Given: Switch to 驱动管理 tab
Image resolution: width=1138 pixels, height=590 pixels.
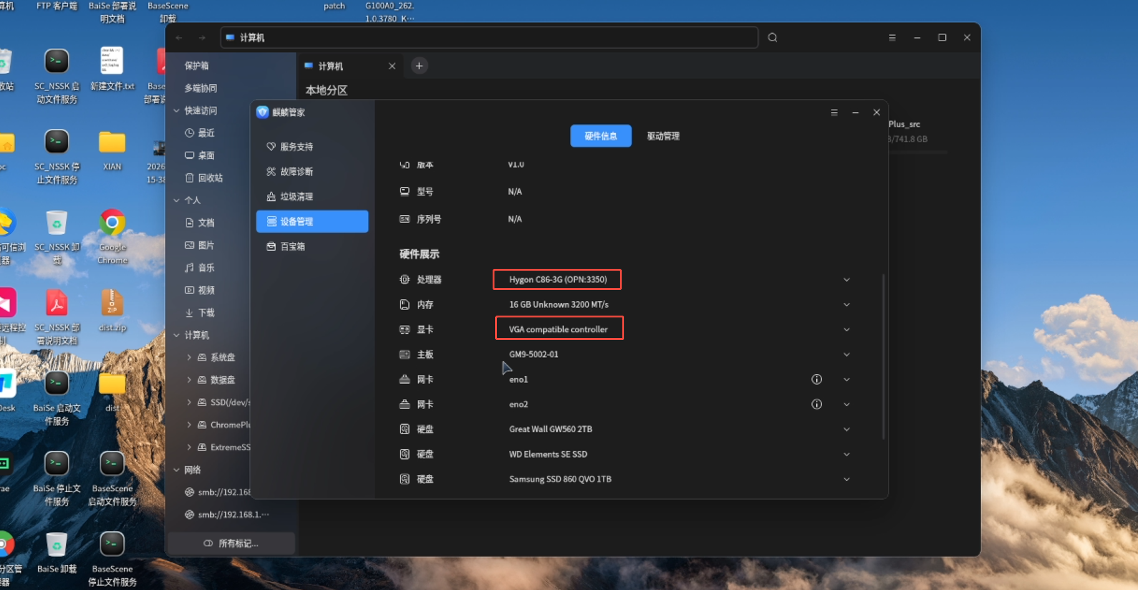Looking at the screenshot, I should click(x=663, y=136).
